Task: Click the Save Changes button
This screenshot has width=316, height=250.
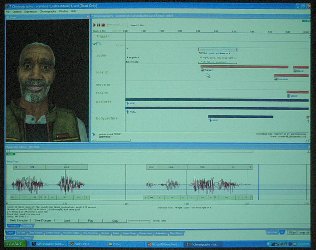Action: coord(42,221)
